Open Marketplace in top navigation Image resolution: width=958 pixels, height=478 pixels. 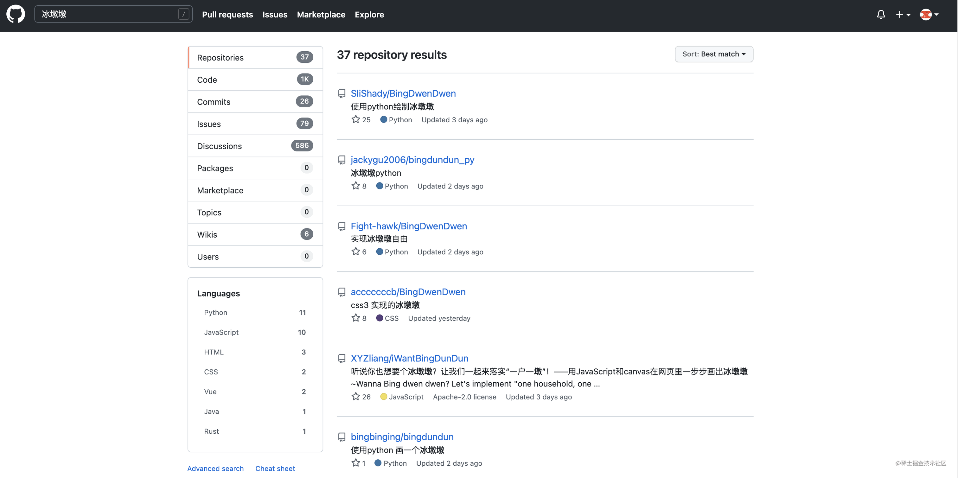click(x=321, y=15)
